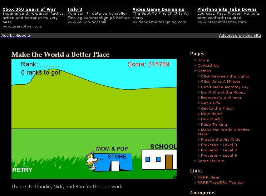This screenshot has width=266, height=196.
Task: Open Click Once A Minute game
Action: point(221,82)
